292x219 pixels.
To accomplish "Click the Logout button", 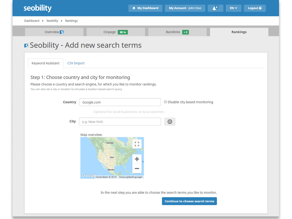I will 255,8.
